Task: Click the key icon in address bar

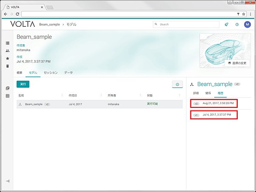Action: coord(238,14)
